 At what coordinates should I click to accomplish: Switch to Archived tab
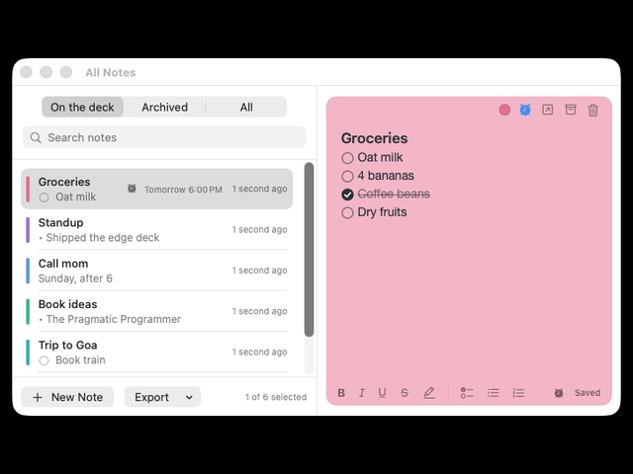[165, 108]
